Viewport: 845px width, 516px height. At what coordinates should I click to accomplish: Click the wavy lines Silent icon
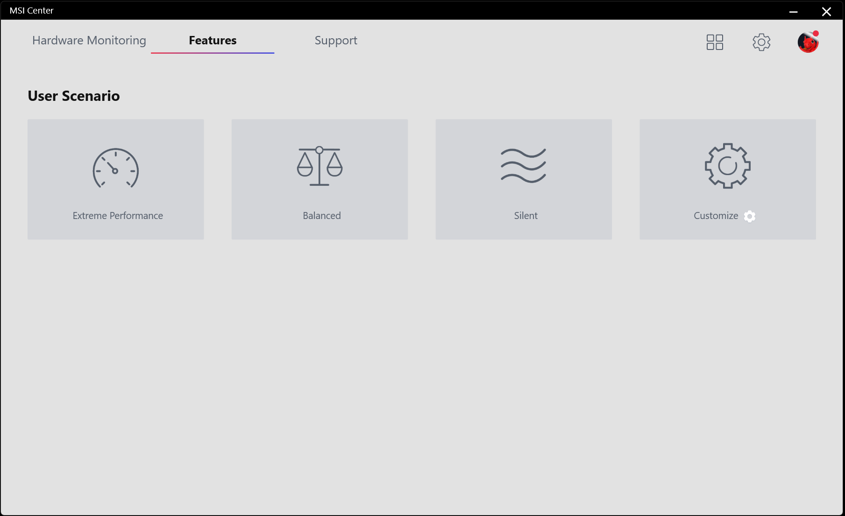coord(523,166)
